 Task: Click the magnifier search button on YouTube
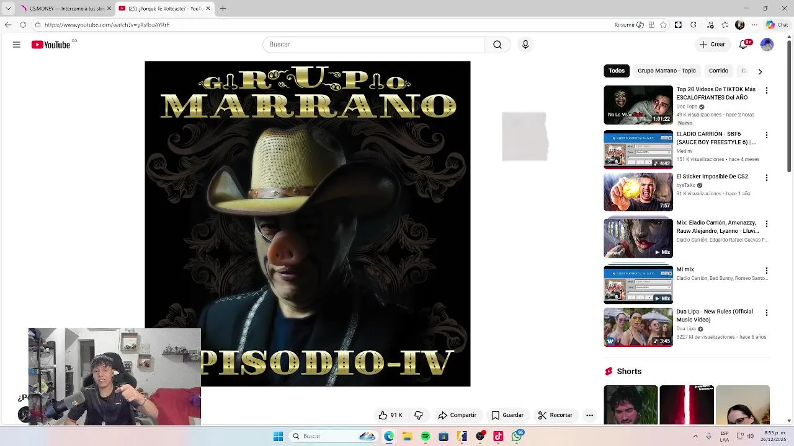(x=497, y=45)
